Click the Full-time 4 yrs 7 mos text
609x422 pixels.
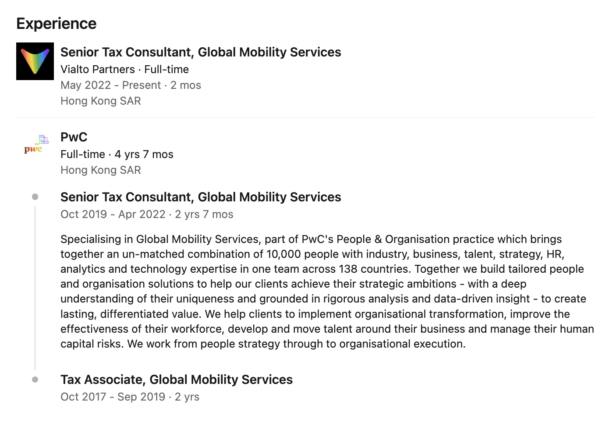pyautogui.click(x=117, y=154)
